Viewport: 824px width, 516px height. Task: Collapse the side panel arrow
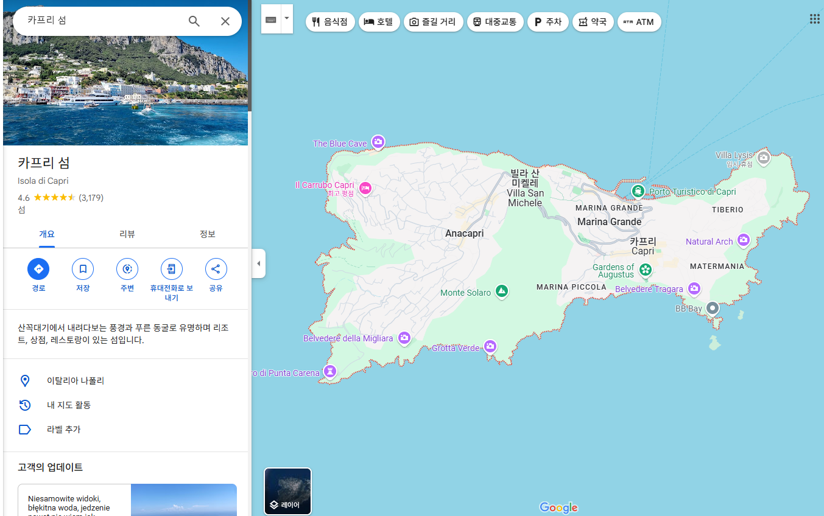[258, 263]
